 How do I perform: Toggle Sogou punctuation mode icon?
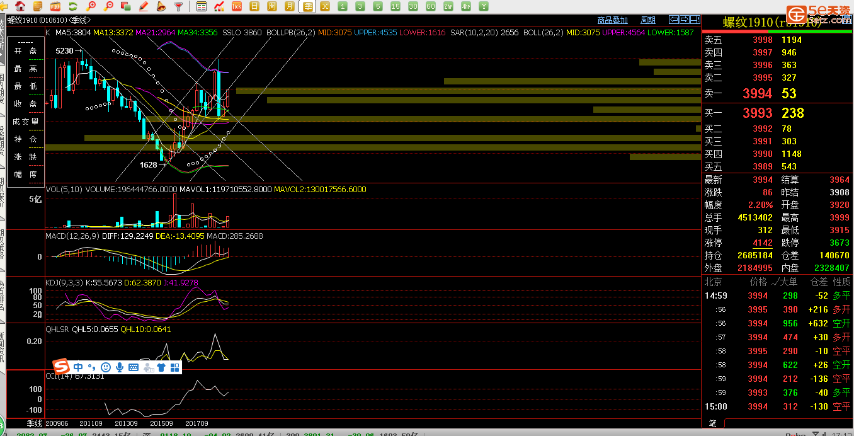(x=92, y=367)
